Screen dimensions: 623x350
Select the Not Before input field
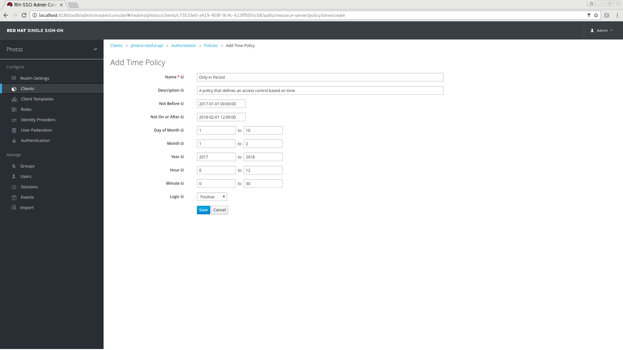coord(221,103)
